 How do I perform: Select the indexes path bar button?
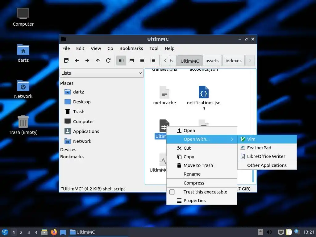[233, 61]
